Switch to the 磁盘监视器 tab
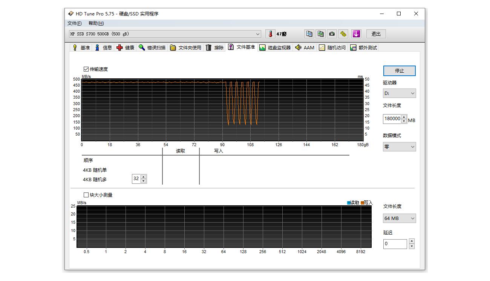Screen dimensions: 490x281 click(x=275, y=47)
